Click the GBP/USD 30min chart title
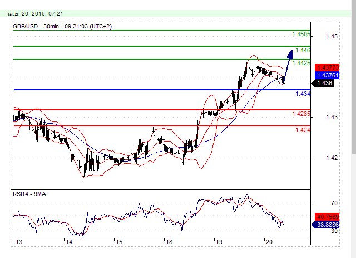The image size is (356, 258). point(62,26)
